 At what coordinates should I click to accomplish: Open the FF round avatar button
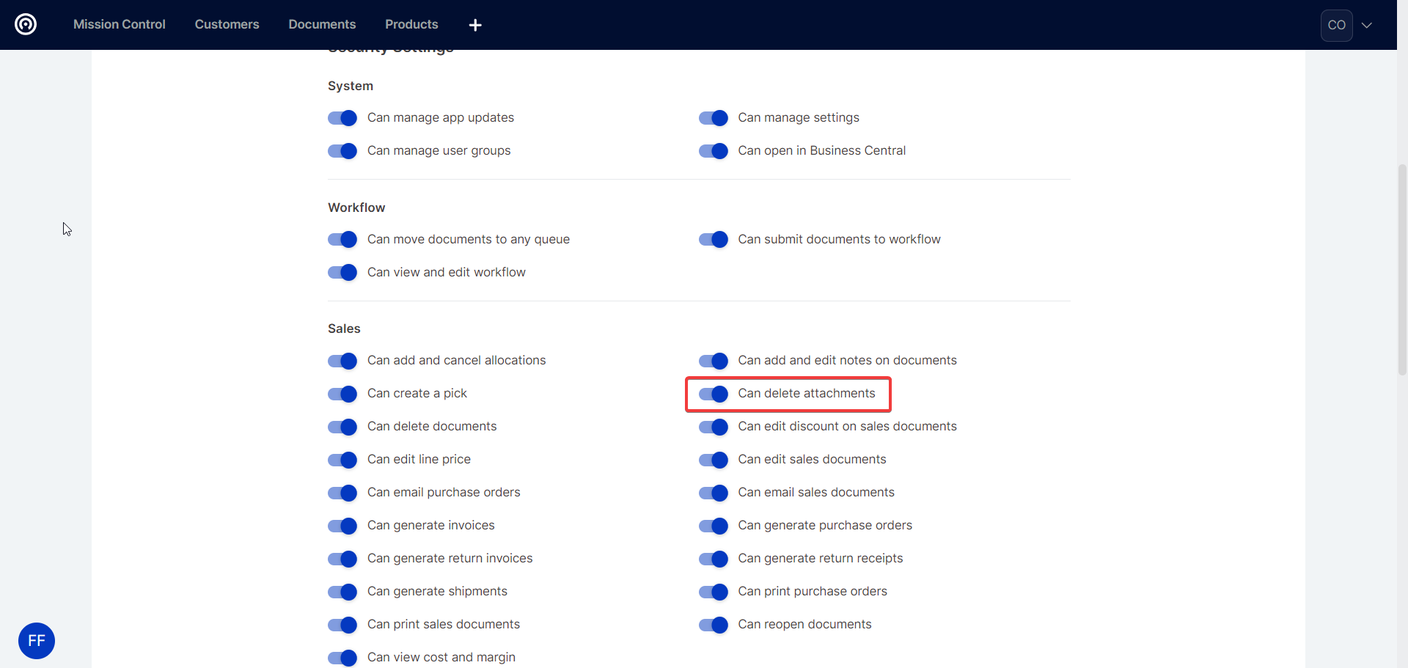pos(37,640)
